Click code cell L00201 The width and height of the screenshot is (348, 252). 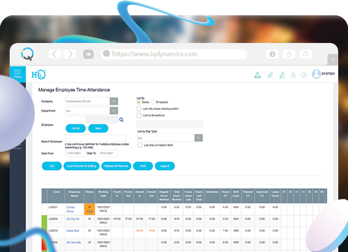pyautogui.click(x=53, y=207)
